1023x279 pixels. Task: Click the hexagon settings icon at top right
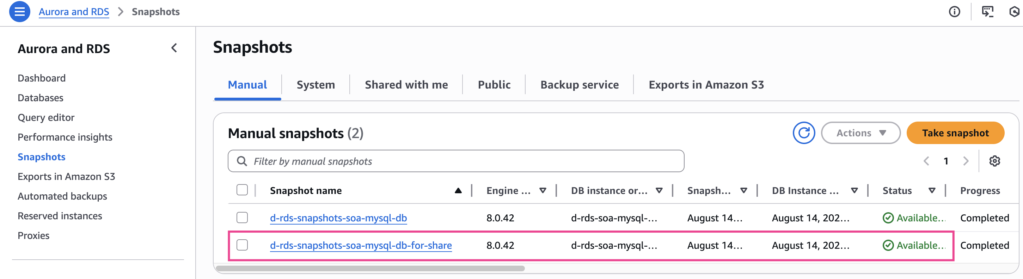1014,12
